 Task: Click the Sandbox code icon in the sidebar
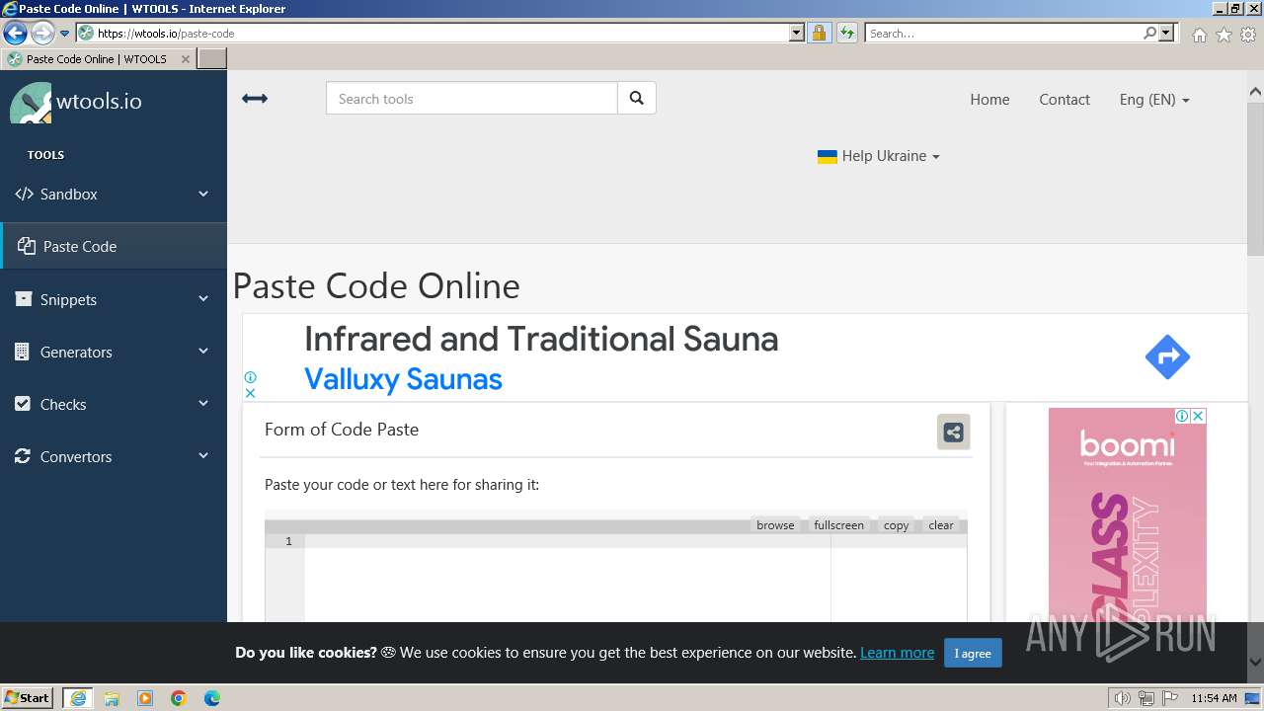[24, 194]
